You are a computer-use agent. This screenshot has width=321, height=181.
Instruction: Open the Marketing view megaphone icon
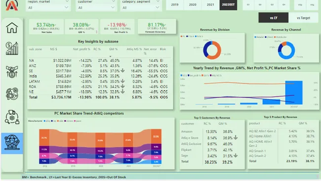(x=12, y=94)
